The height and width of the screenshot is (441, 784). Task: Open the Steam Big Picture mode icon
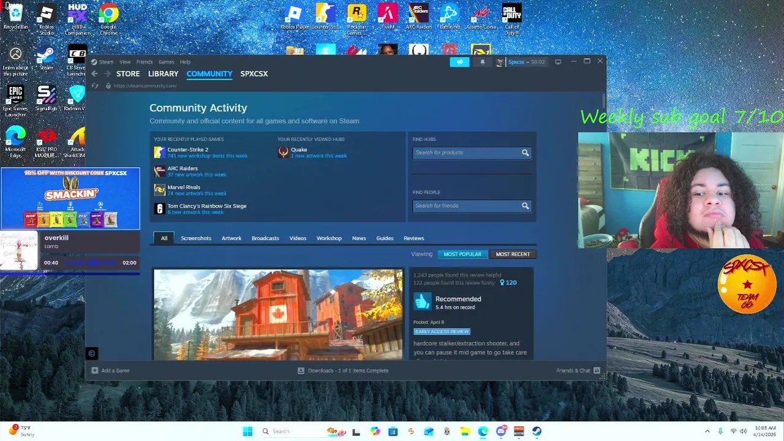click(558, 62)
